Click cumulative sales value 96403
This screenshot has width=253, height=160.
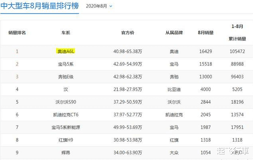[x=237, y=77]
